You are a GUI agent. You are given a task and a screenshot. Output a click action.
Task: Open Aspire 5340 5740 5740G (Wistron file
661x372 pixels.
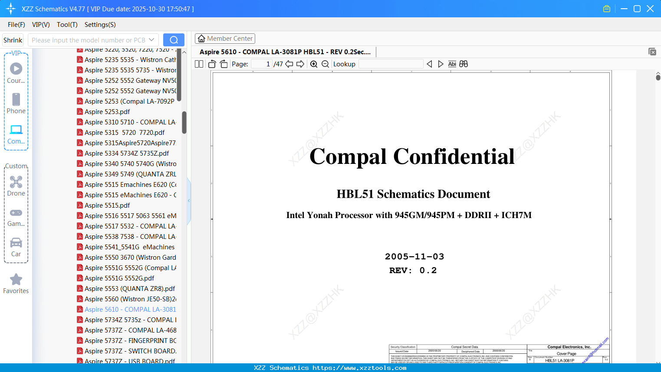[x=127, y=164]
